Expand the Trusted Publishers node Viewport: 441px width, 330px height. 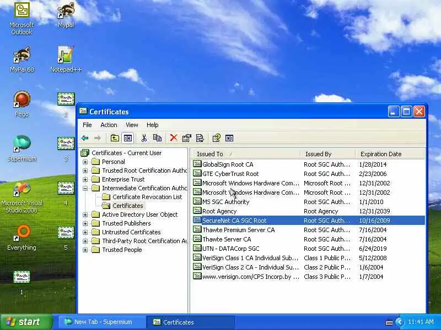pos(85,223)
